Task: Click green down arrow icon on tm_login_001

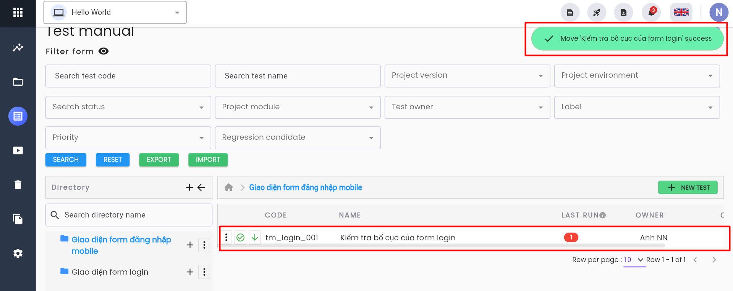Action: tap(255, 238)
